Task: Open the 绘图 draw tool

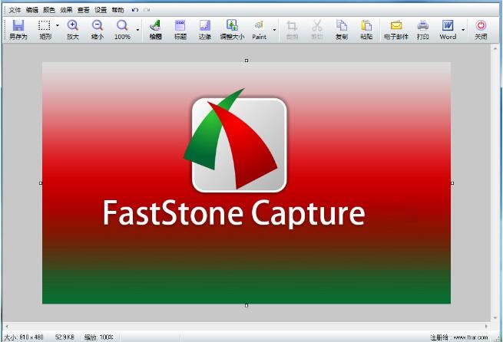Action: 156,29
